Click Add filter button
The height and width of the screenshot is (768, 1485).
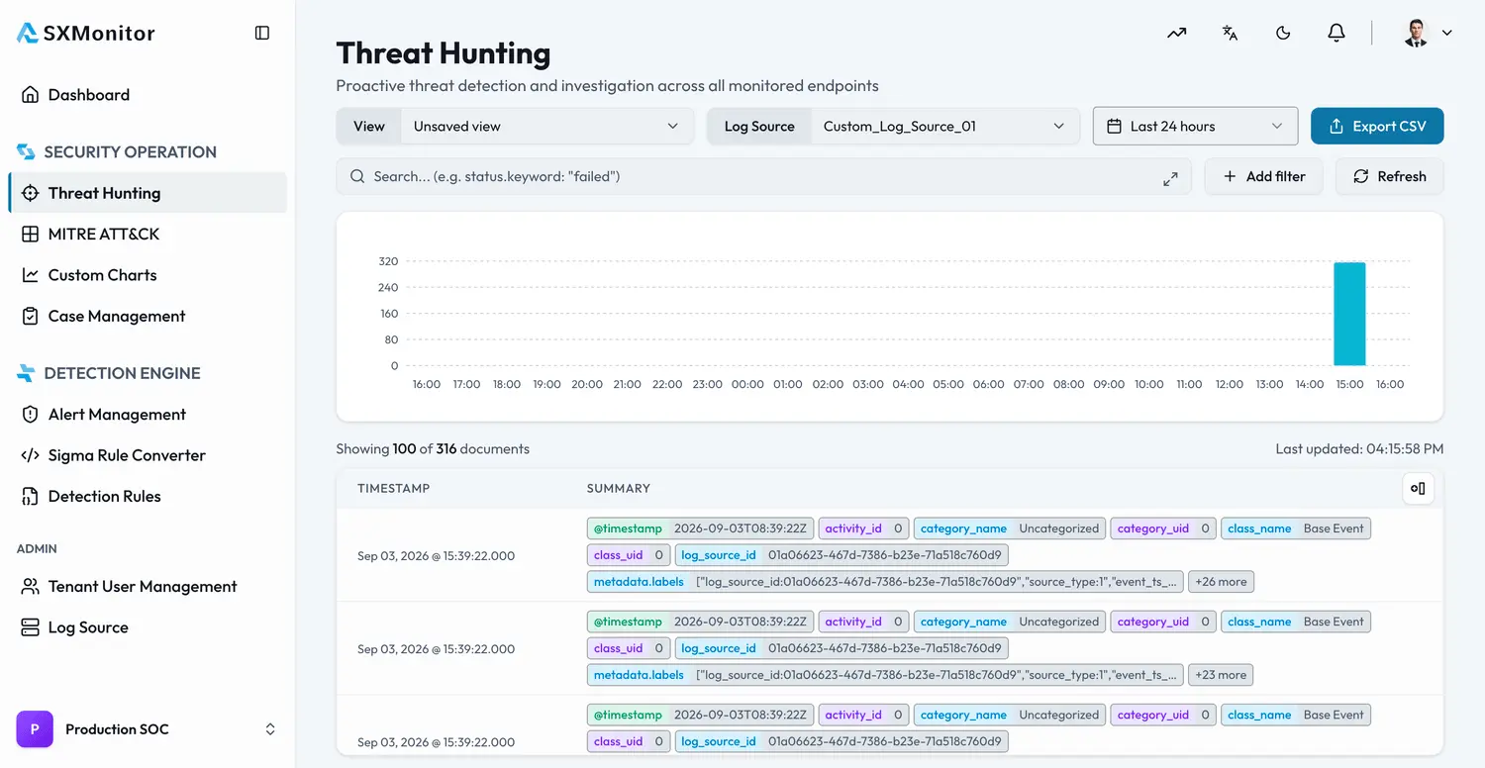[x=1263, y=177]
